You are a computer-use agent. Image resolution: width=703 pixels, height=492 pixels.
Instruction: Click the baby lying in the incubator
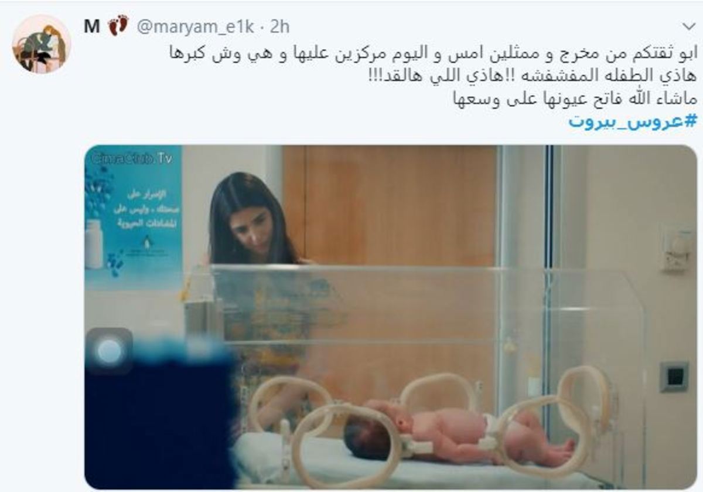458,436
